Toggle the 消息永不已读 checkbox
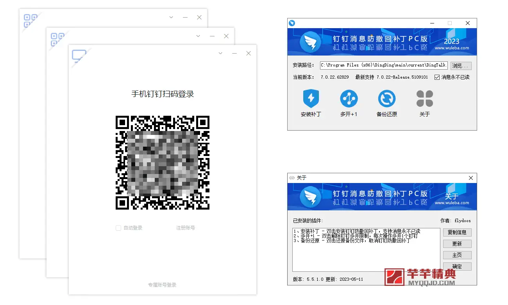The image size is (508, 305). pyautogui.click(x=437, y=77)
